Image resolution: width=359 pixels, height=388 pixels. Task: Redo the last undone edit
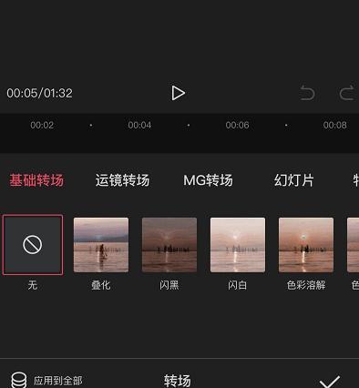347,93
